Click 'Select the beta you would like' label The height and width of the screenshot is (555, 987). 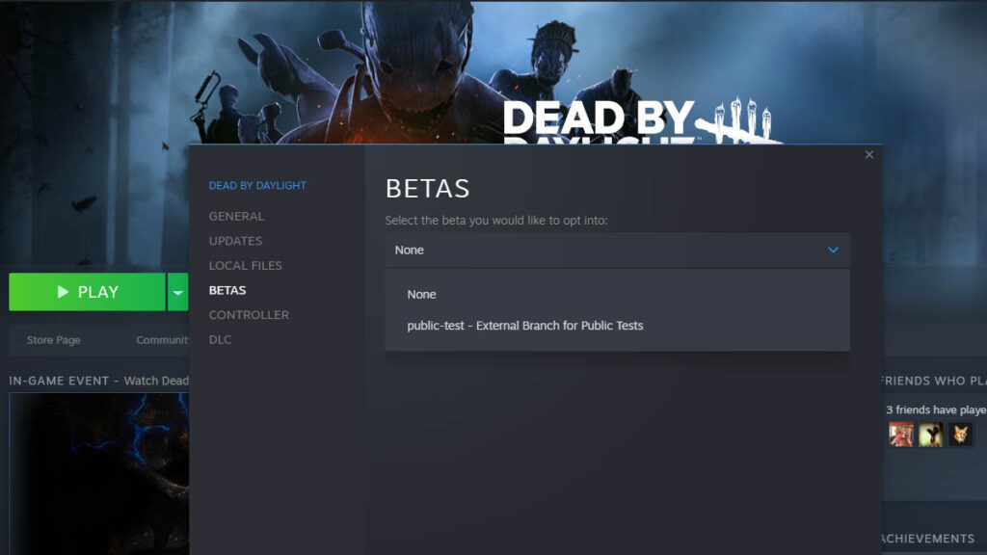pyautogui.click(x=496, y=221)
